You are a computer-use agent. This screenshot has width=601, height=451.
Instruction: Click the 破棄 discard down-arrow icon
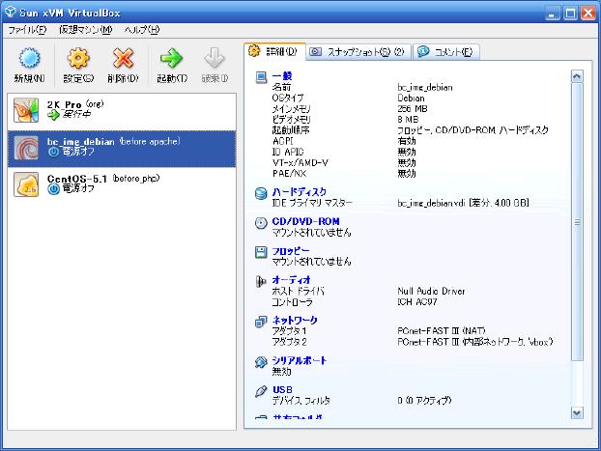pos(215,58)
